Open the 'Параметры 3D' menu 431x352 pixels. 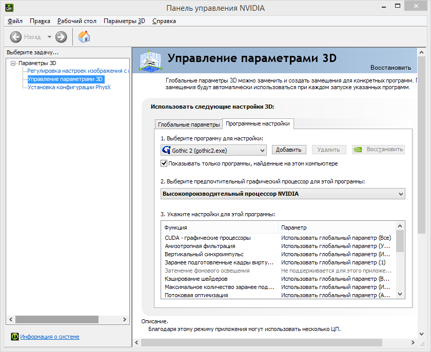click(124, 21)
